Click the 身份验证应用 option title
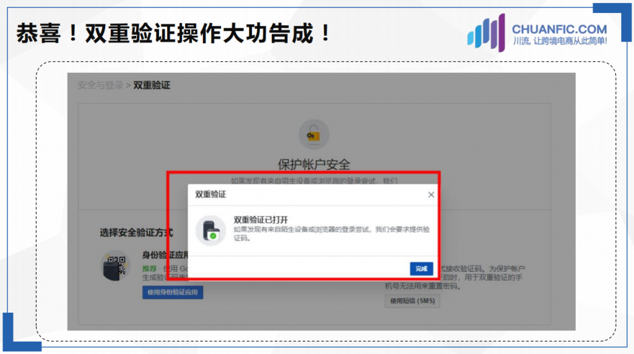This screenshot has height=354, width=634. tap(165, 255)
